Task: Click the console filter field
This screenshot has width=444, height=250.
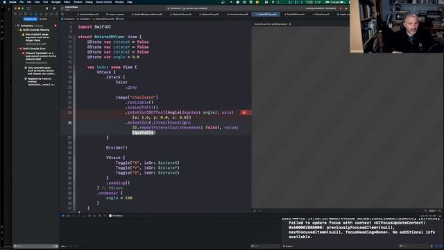Action: pyautogui.click(x=414, y=247)
